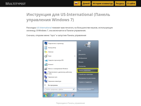Click the projector connection icon

[x=46, y=43]
